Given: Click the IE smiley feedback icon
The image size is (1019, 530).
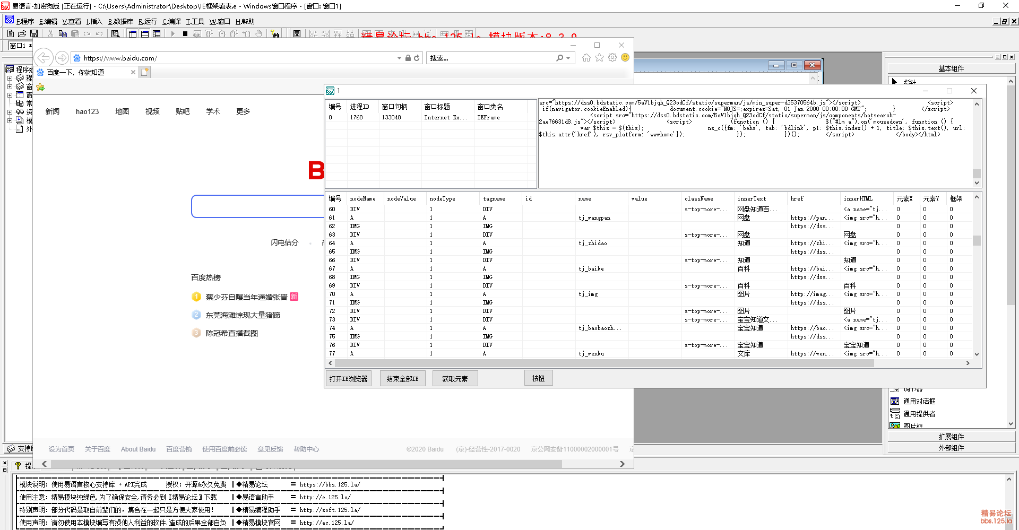Looking at the screenshot, I should tap(625, 57).
